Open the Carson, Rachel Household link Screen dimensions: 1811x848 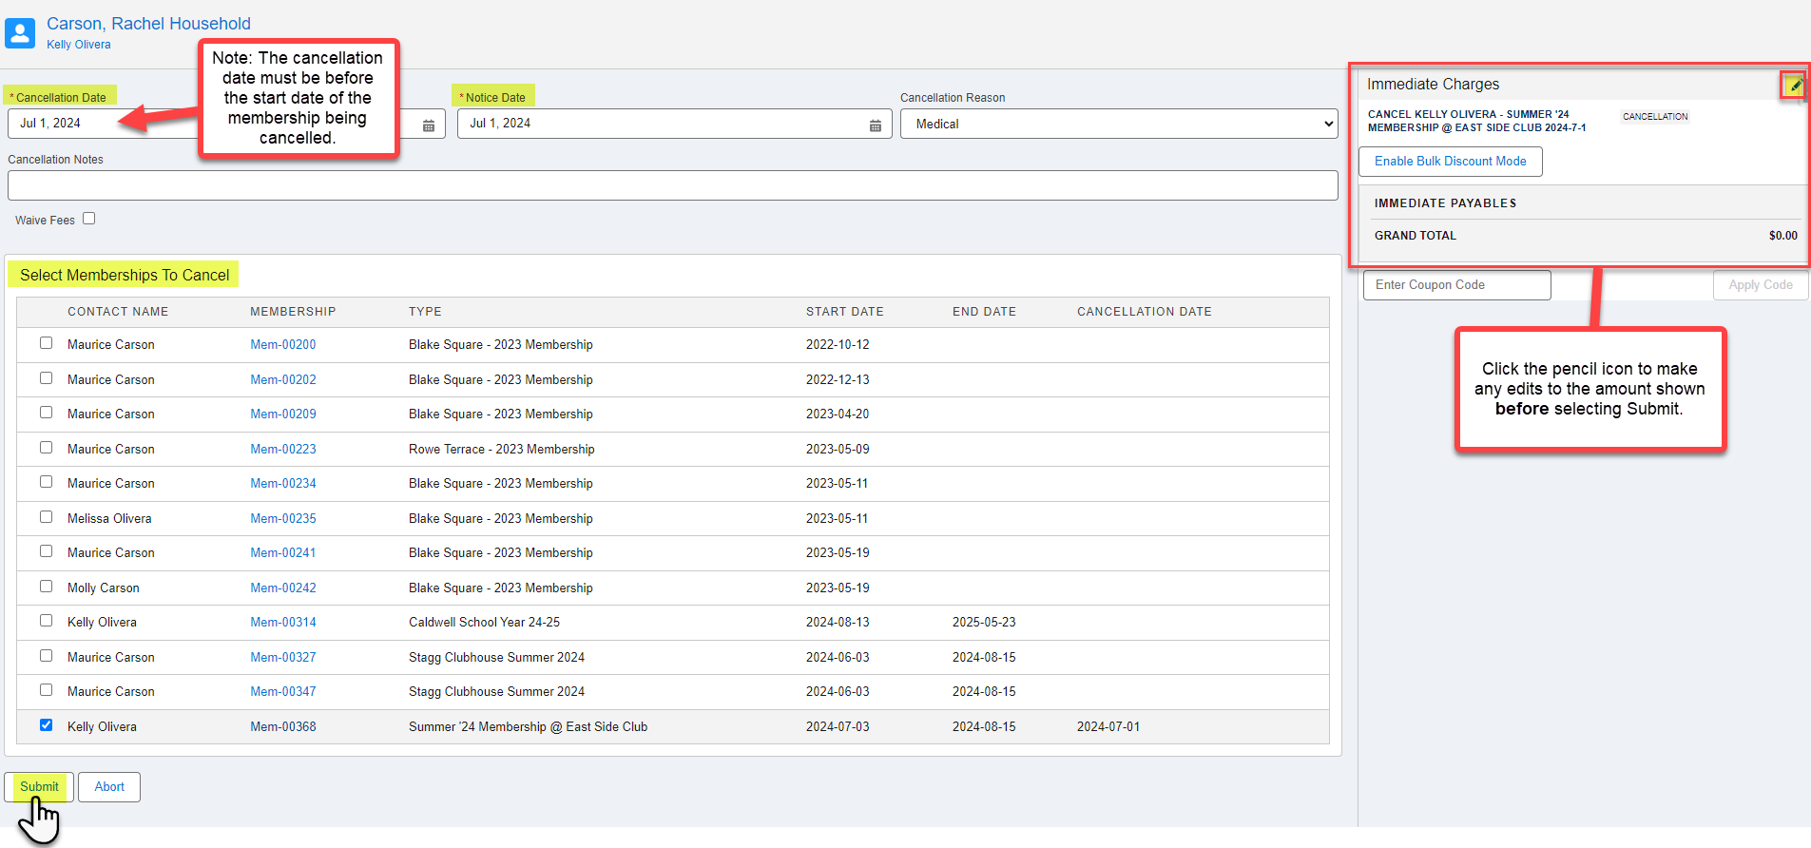point(148,24)
